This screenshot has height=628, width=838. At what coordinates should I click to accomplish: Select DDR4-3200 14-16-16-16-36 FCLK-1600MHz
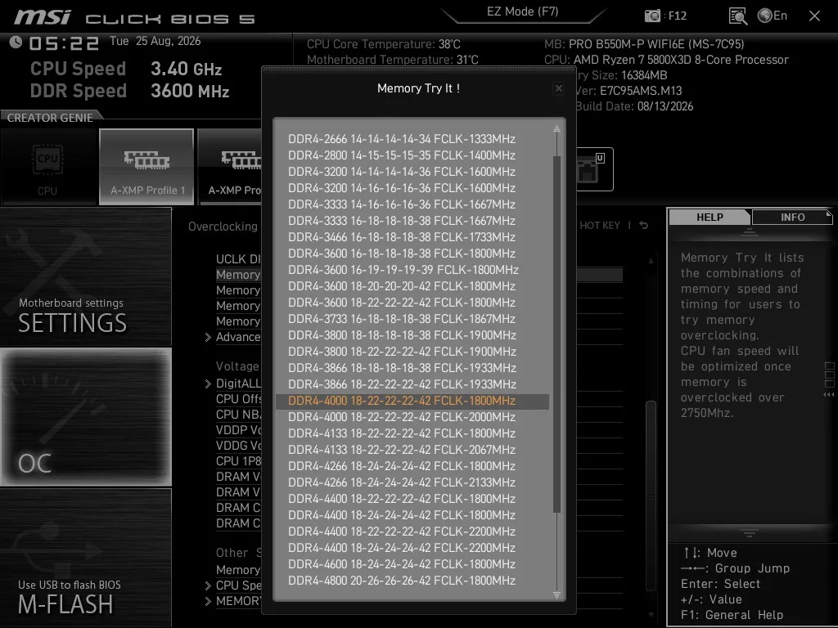coord(401,188)
